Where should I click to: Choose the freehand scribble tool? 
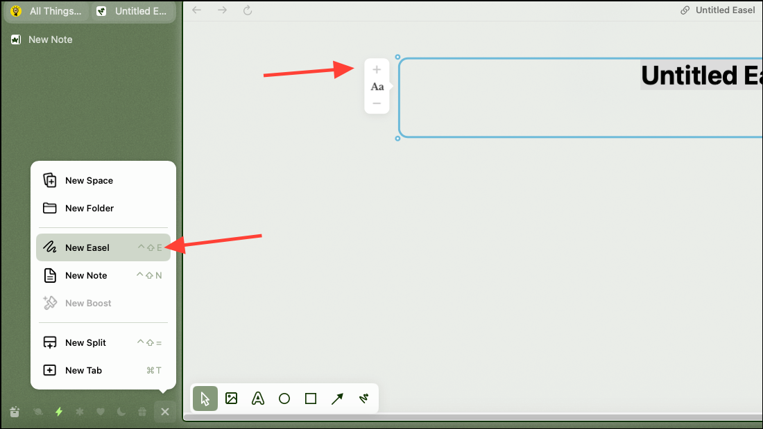click(363, 399)
